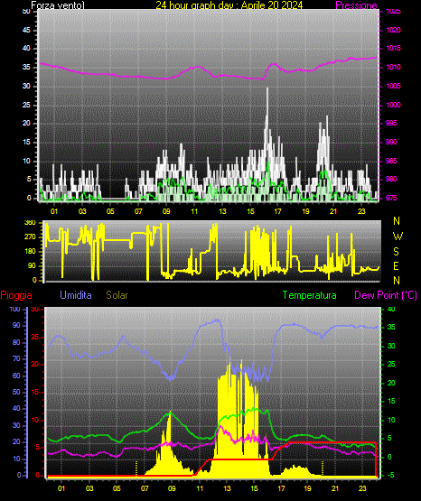Click the "Solar" legend label
421x501 pixels.
pos(117,295)
